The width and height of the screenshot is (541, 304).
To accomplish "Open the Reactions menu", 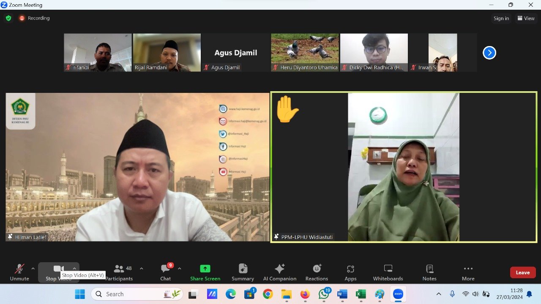I will pyautogui.click(x=317, y=272).
